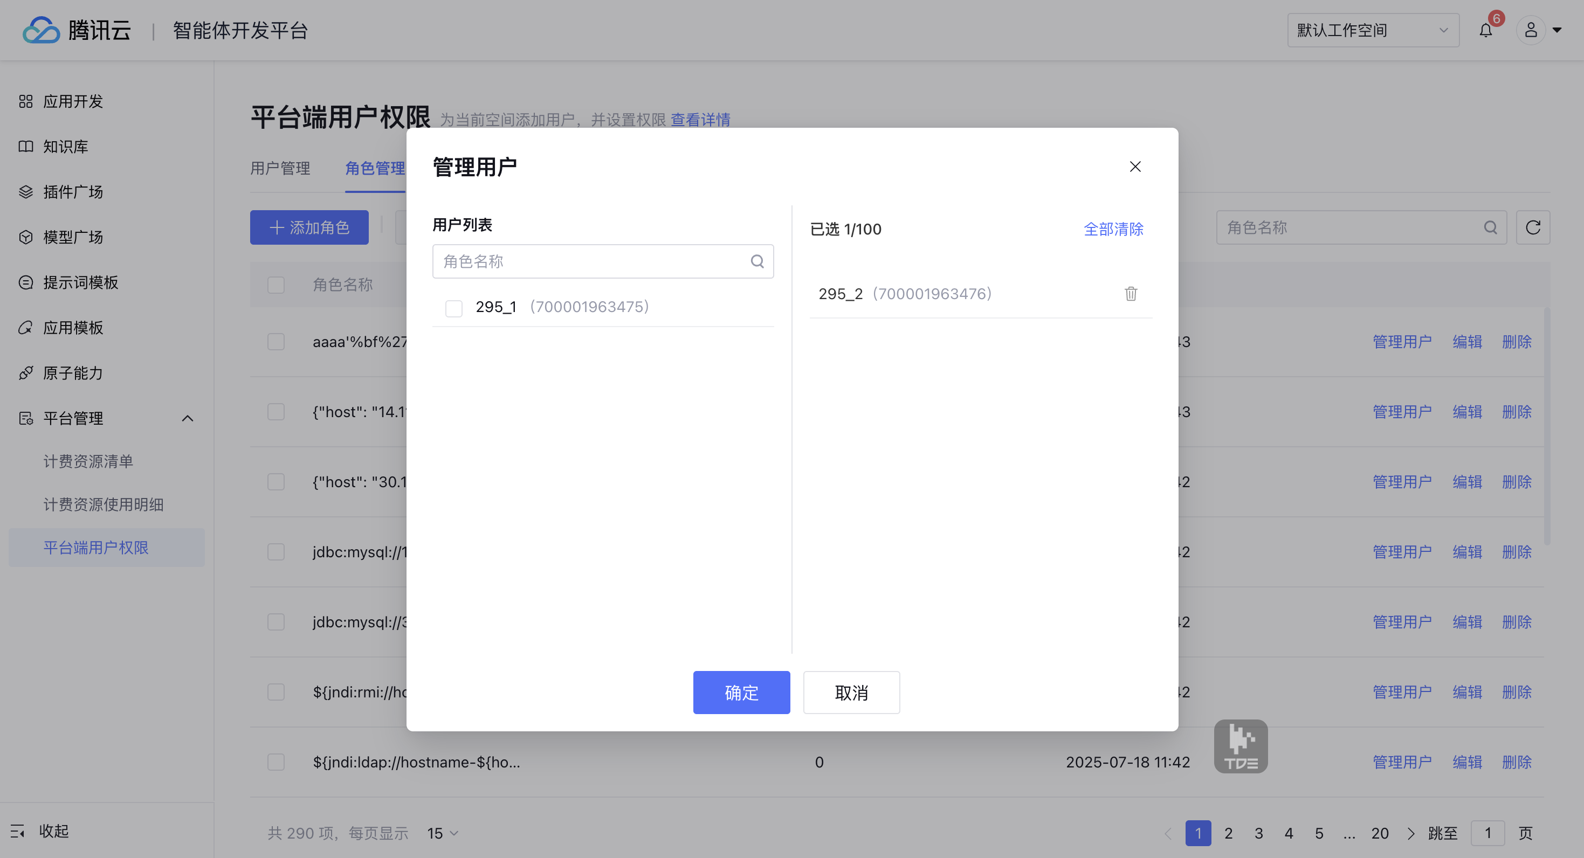This screenshot has width=1584, height=858.
Task: Click the user avatar icon
Action: [x=1531, y=30]
